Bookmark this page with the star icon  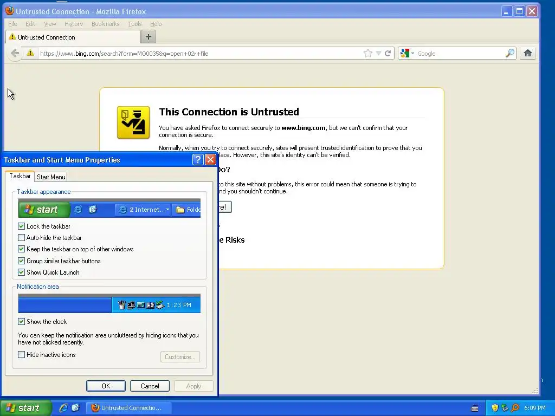tap(368, 54)
